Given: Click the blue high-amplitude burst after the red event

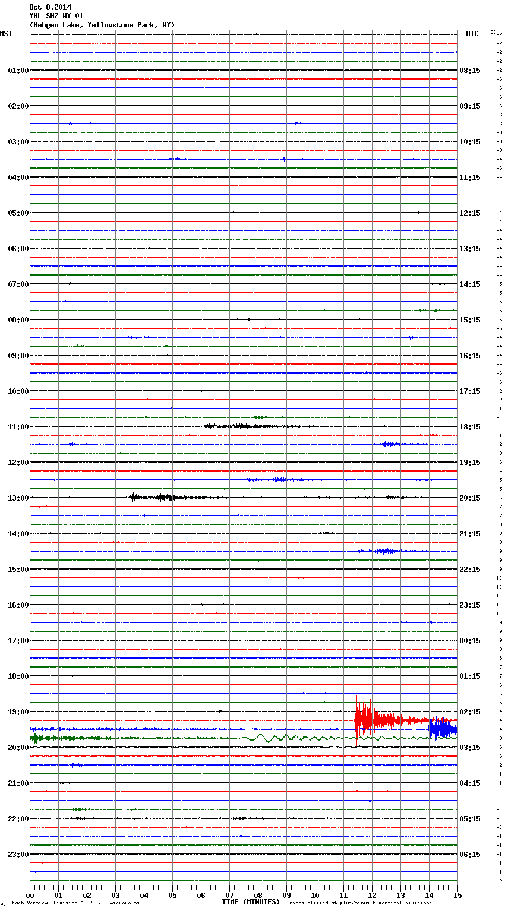Looking at the screenshot, I should [x=443, y=729].
